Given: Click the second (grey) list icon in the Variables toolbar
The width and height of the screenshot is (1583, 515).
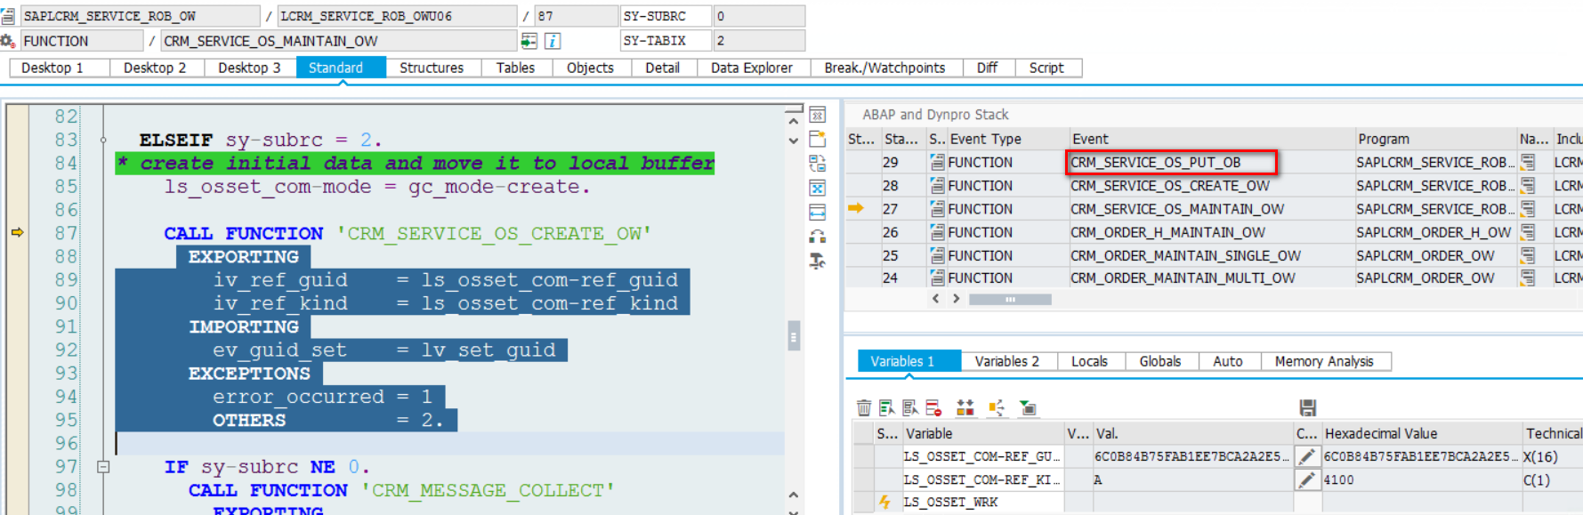Looking at the screenshot, I should [x=909, y=407].
